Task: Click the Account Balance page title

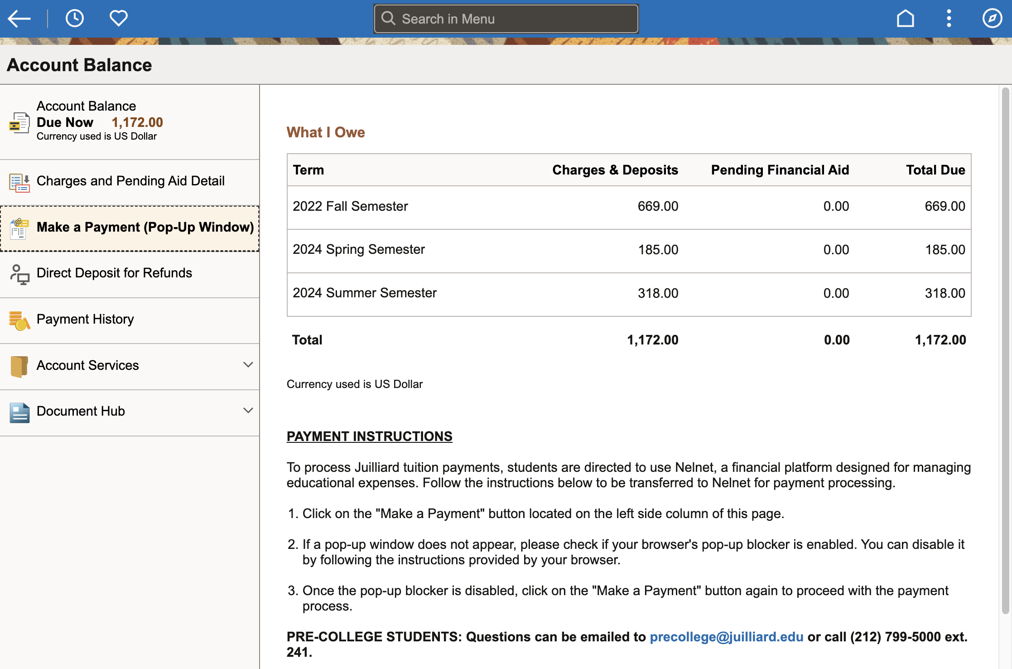Action: (79, 65)
